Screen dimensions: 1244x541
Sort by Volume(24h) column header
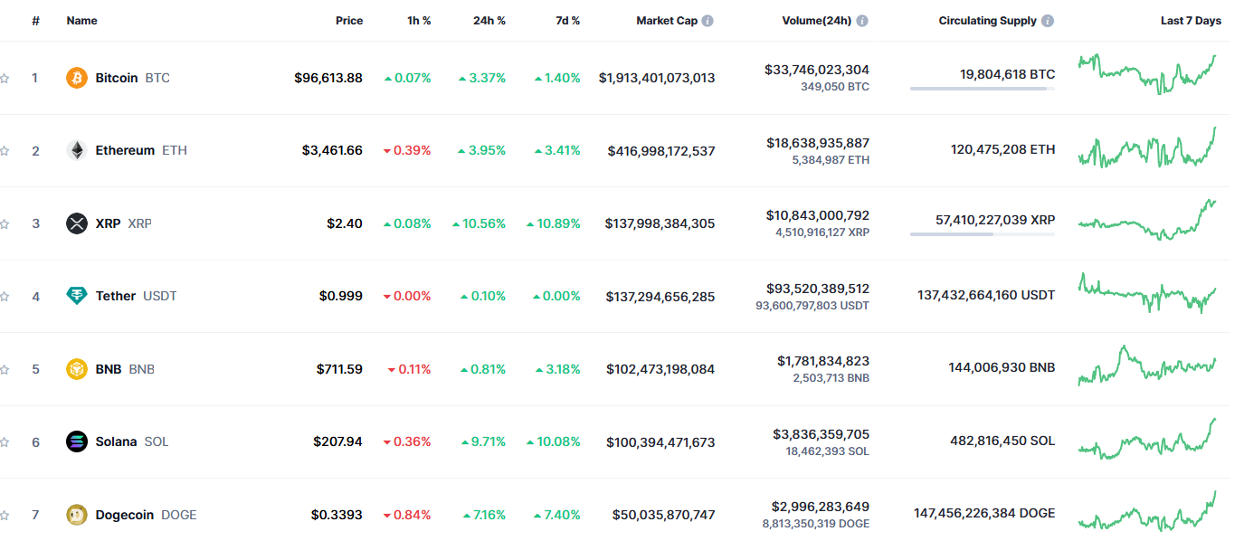click(817, 21)
